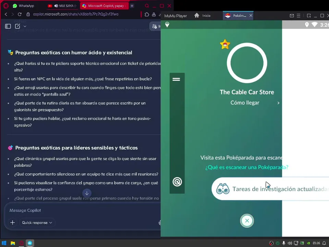The width and height of the screenshot is (329, 247).
Task: Open browser extensions cube icon
Action: point(147,14)
